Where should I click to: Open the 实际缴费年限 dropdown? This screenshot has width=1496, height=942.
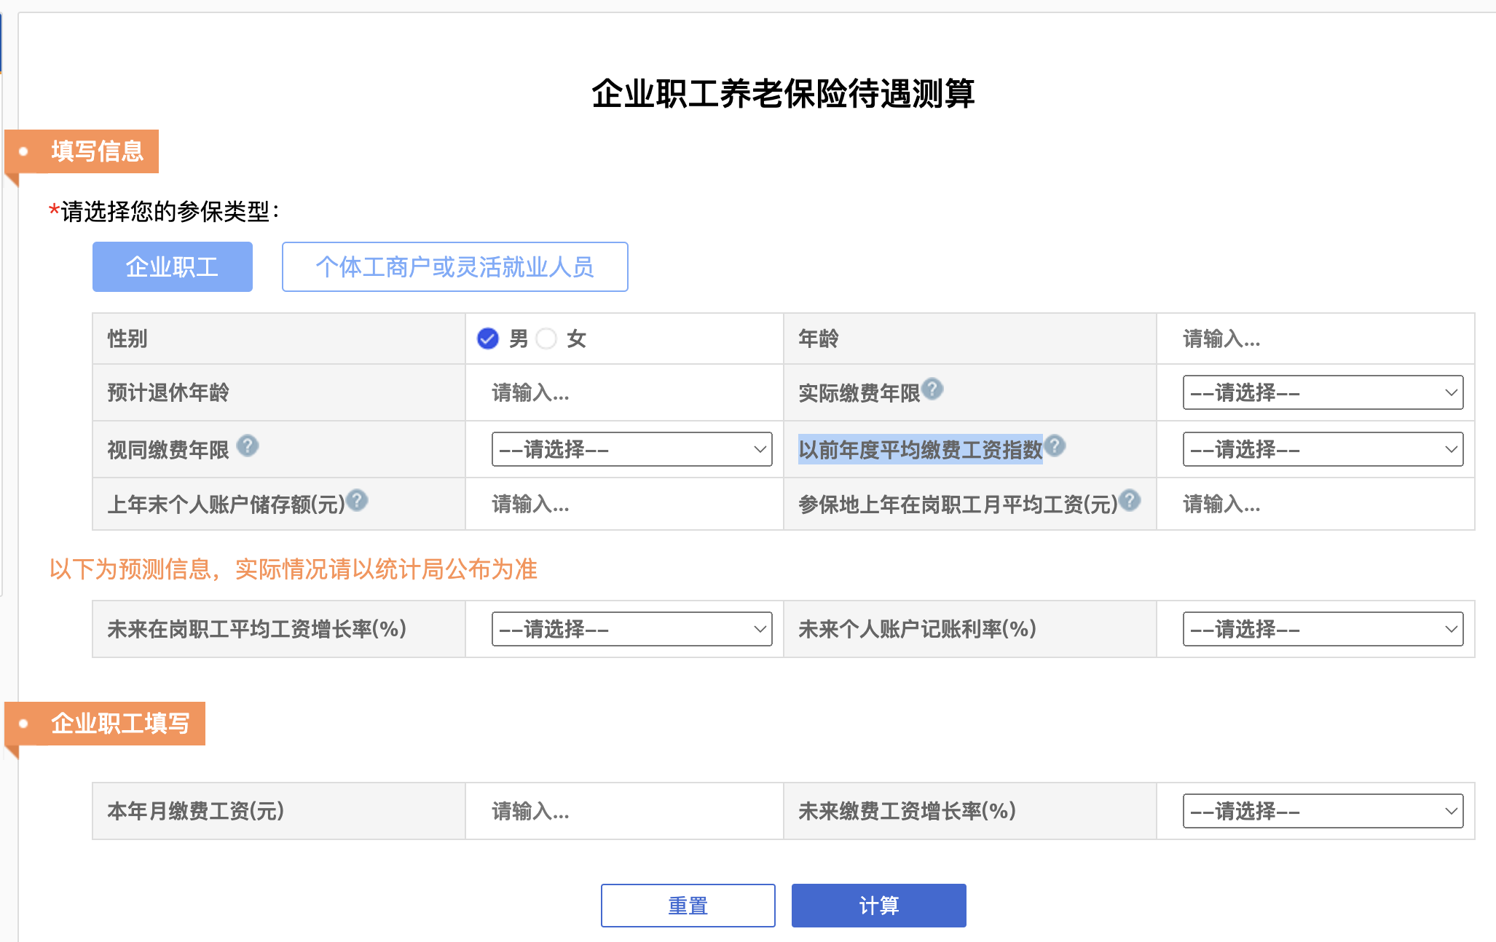[1323, 392]
